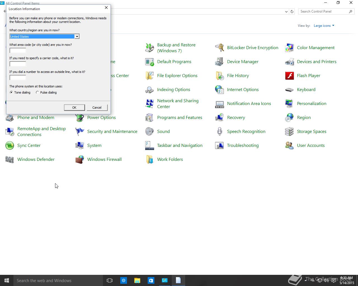Image resolution: width=358 pixels, height=286 pixels.
Task: Open File History icon
Action: point(220,76)
